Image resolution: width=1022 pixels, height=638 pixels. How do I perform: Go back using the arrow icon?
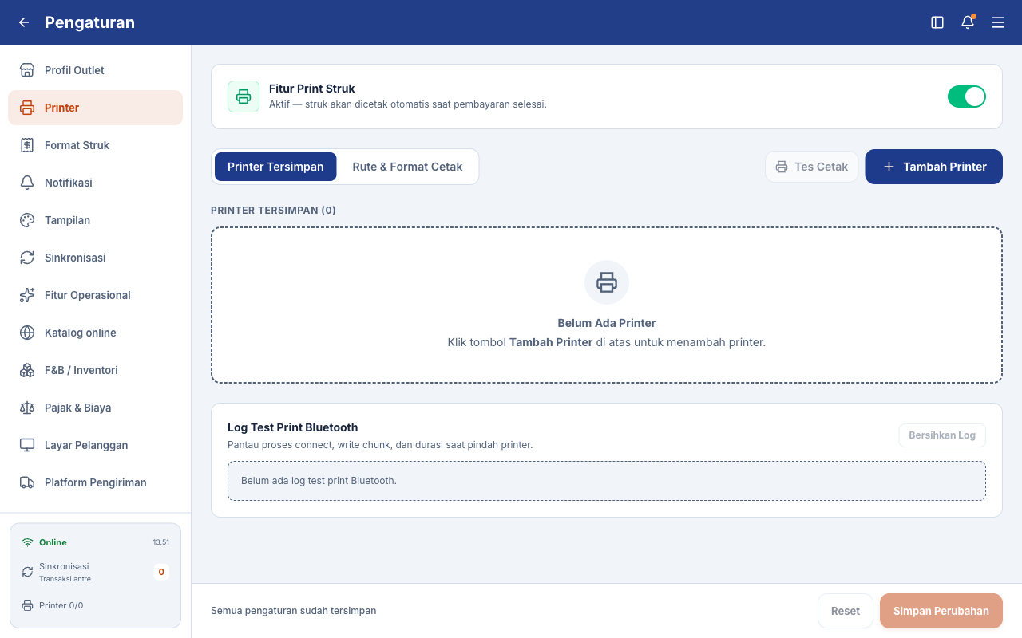(24, 22)
